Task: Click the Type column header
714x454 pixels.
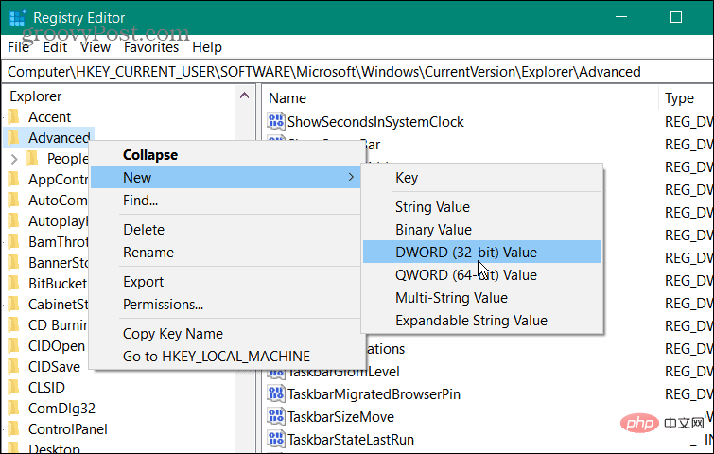Action: (x=679, y=98)
